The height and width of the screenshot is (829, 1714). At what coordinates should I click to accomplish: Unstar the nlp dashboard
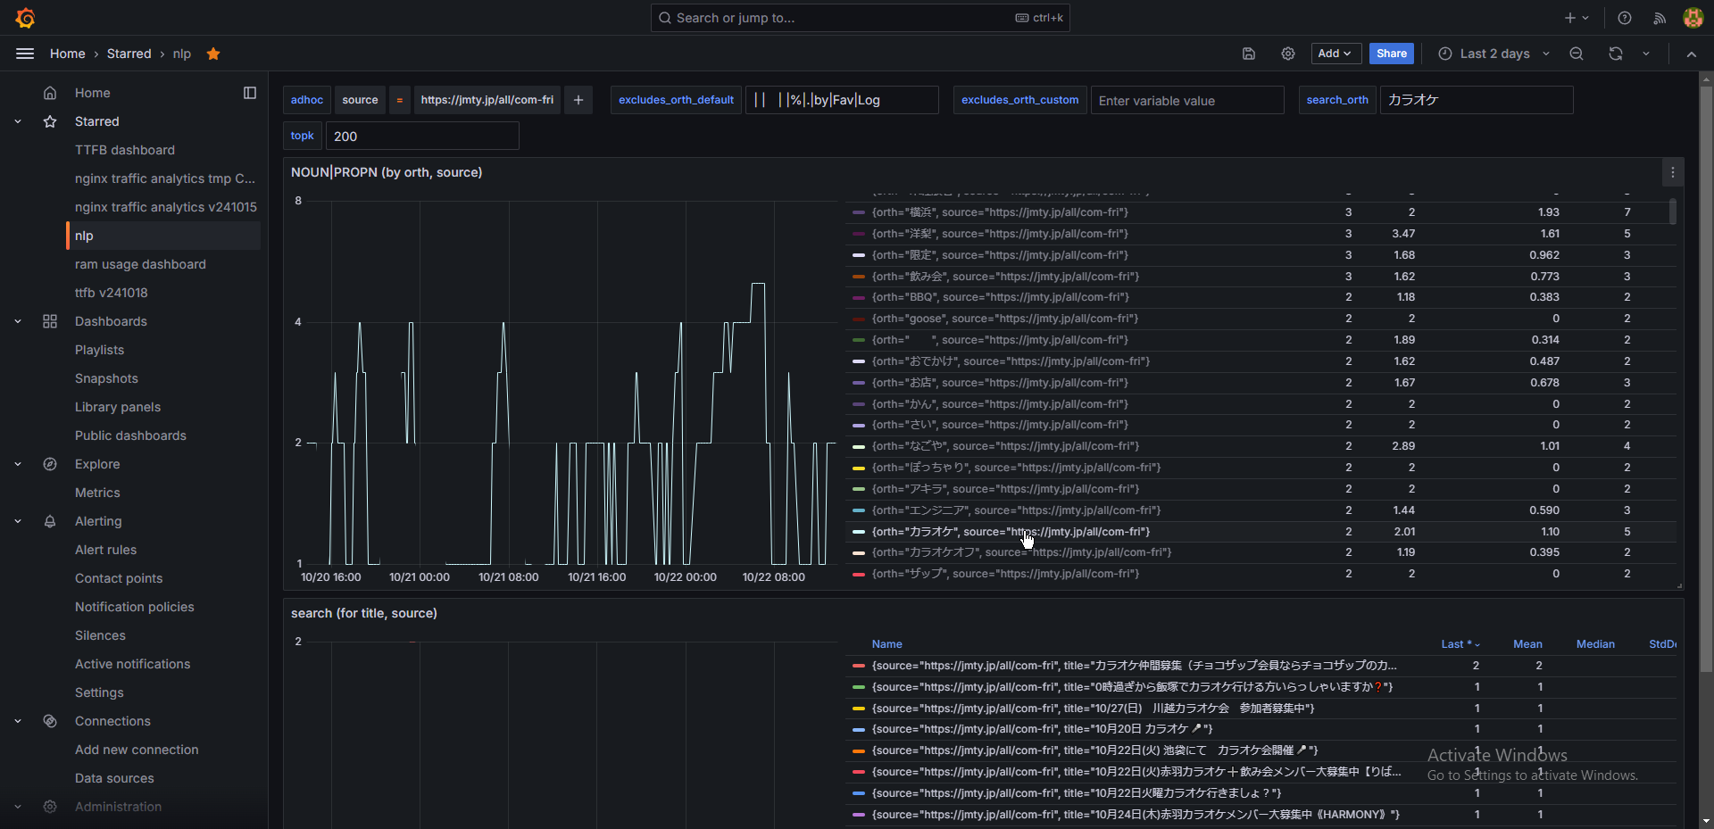tap(213, 54)
